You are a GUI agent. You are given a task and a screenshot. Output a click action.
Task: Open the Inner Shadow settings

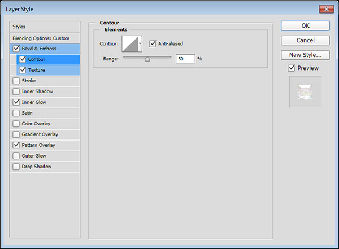point(45,91)
